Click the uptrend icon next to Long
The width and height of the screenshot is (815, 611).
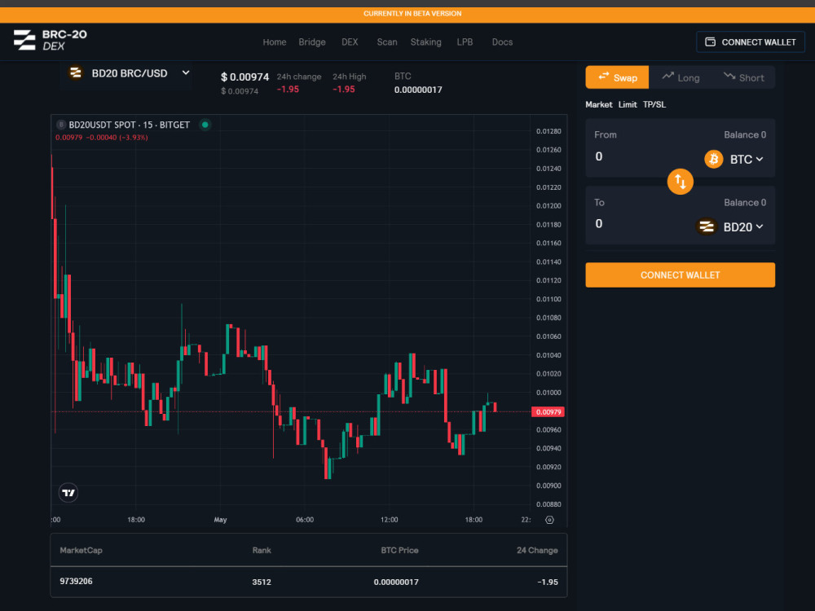coord(668,77)
